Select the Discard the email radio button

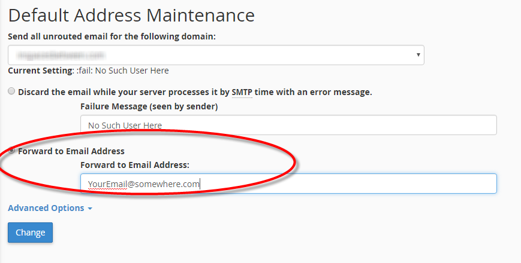(x=12, y=92)
